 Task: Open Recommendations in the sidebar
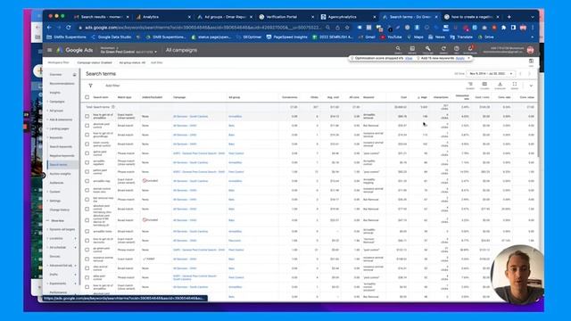pos(62,83)
